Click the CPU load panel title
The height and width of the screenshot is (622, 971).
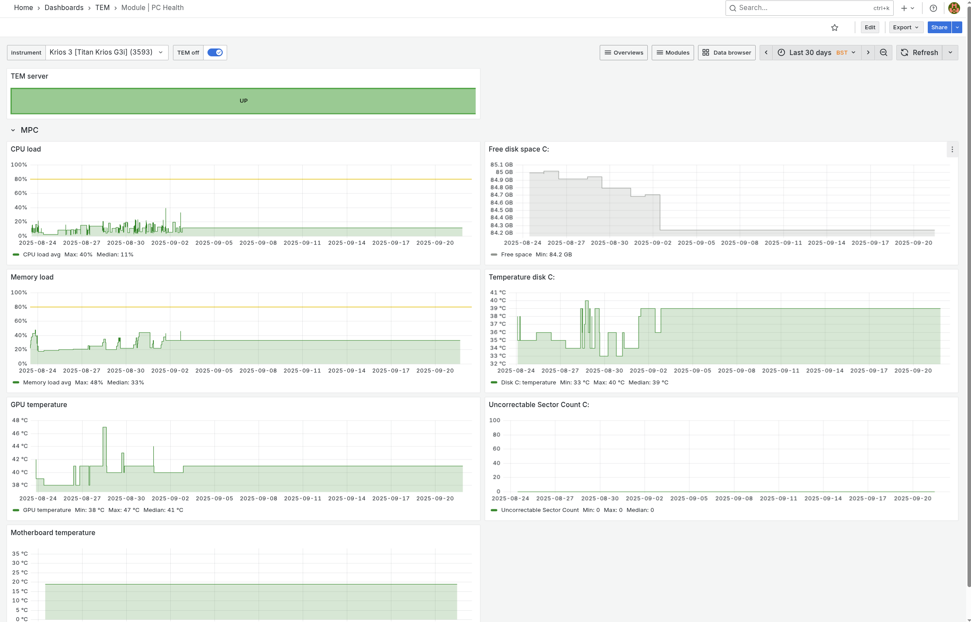(26, 149)
